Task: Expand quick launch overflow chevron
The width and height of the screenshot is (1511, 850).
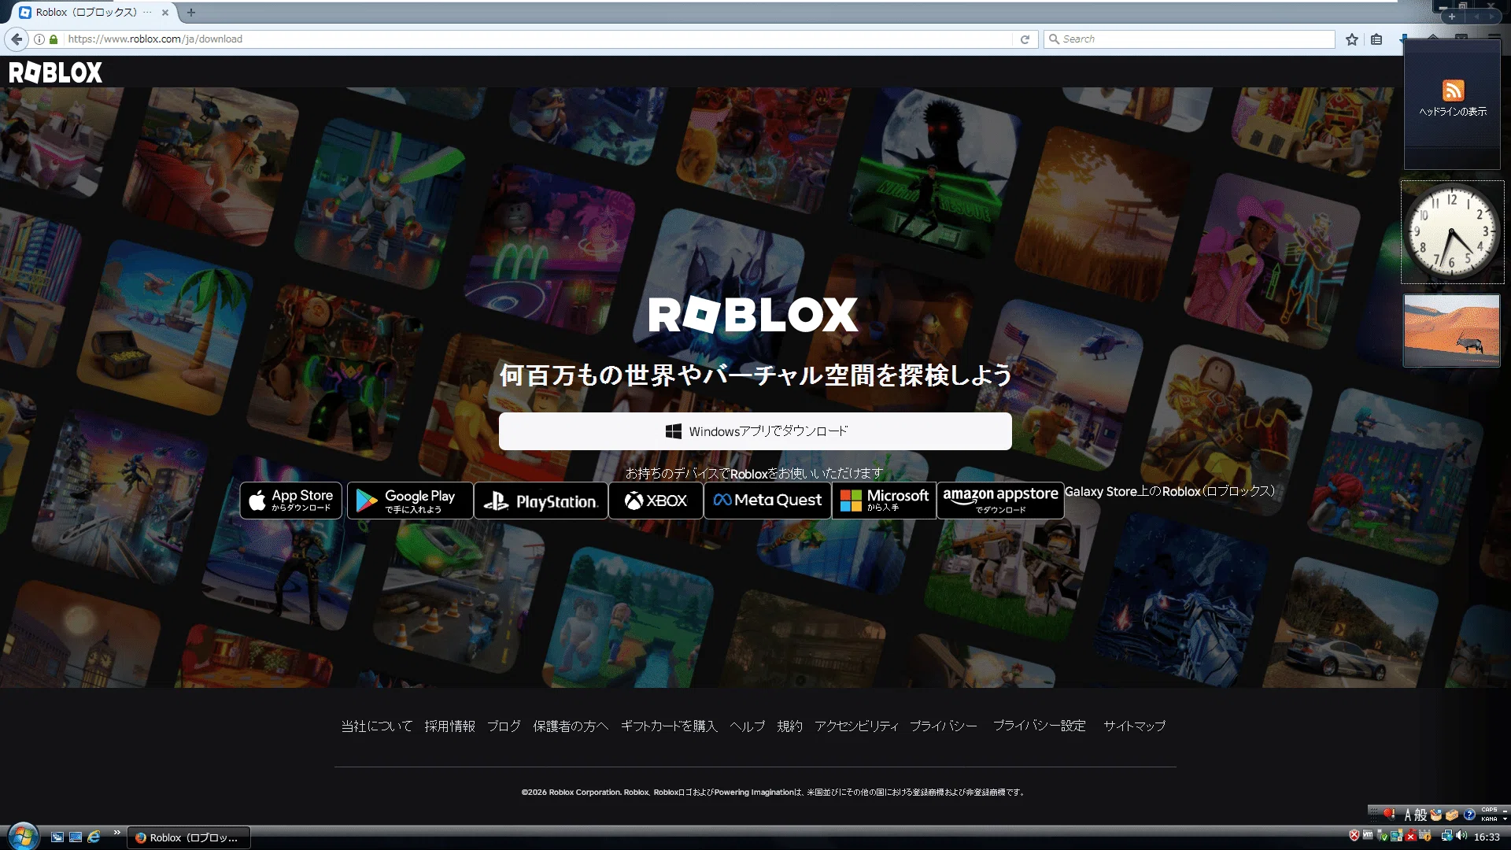Action: coord(117,833)
